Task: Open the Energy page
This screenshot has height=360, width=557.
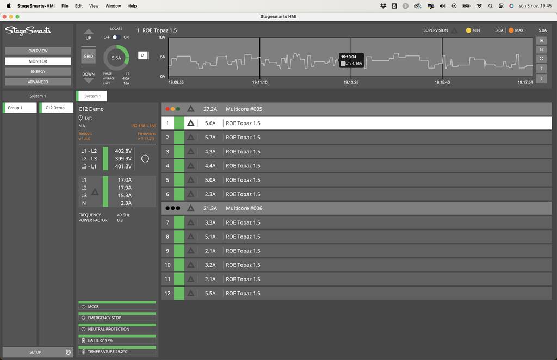Action: click(x=38, y=72)
